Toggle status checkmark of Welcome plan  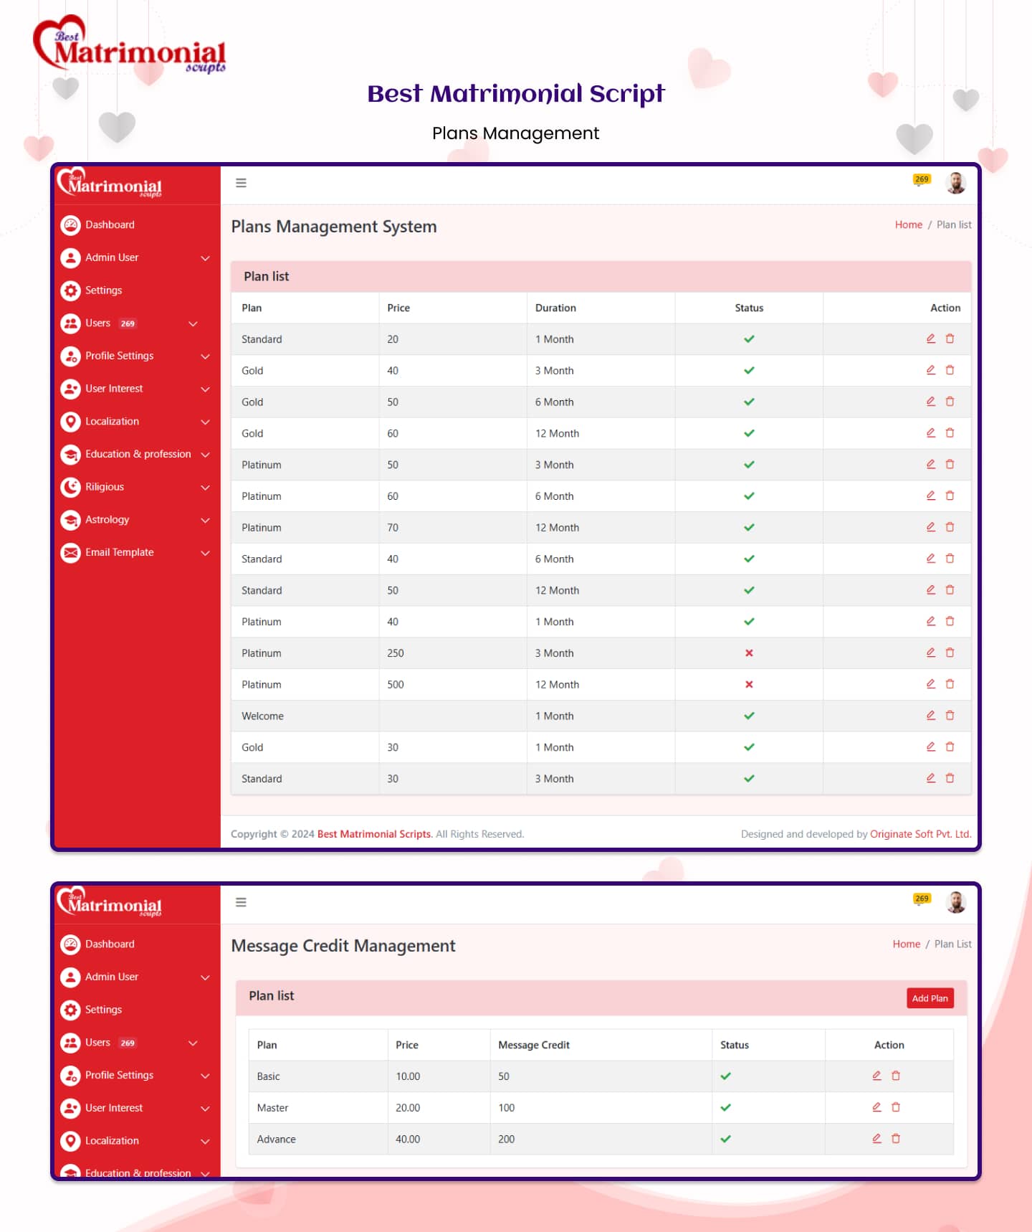(749, 716)
